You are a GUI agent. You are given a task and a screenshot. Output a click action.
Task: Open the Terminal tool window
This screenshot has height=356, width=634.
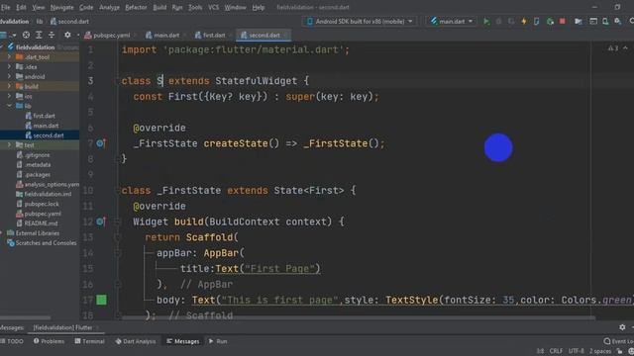point(89,341)
